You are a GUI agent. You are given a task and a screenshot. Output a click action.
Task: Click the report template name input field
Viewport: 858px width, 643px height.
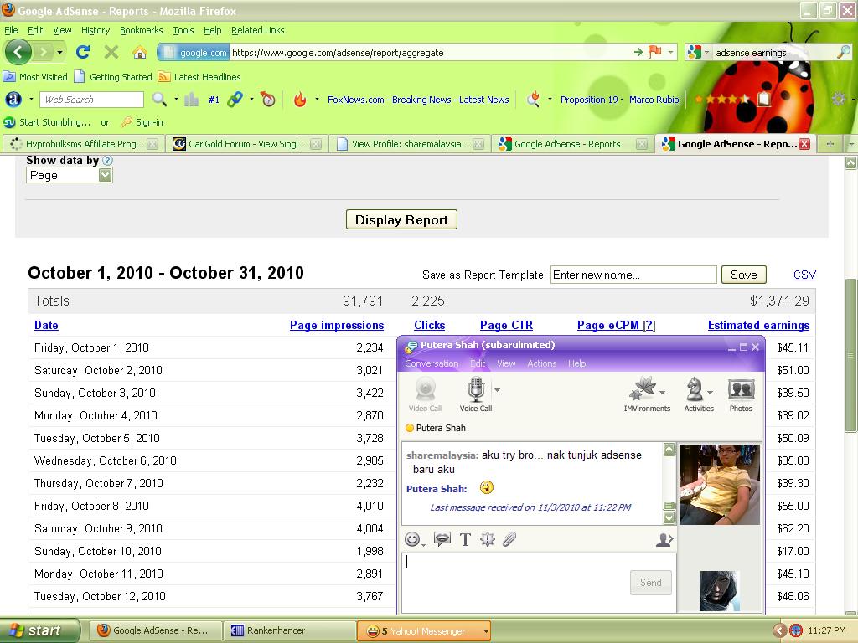coord(633,275)
